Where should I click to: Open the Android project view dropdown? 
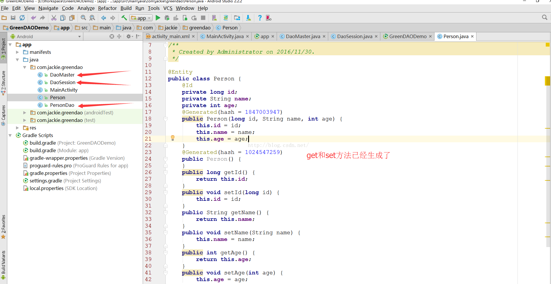point(46,36)
